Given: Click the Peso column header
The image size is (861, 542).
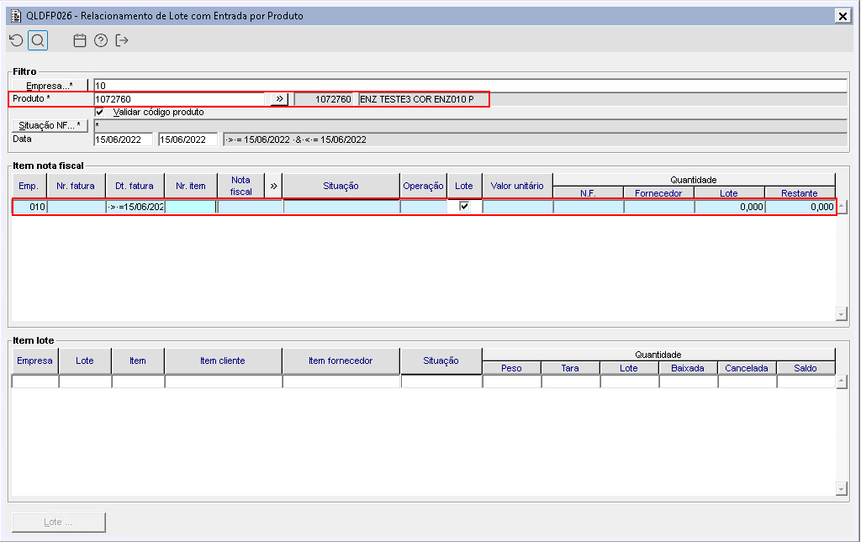Looking at the screenshot, I should [x=511, y=368].
